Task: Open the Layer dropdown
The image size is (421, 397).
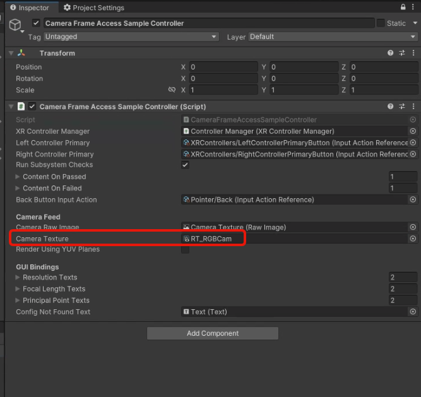Action: coord(332,37)
